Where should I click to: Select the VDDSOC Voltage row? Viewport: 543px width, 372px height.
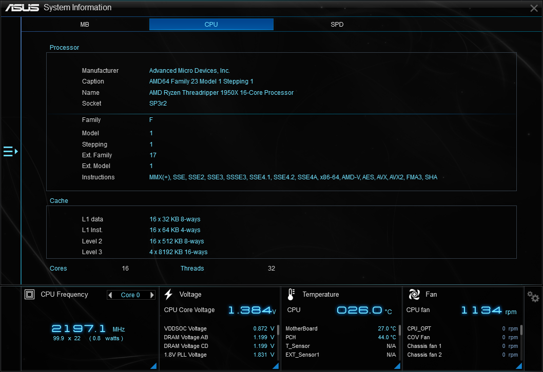(x=219, y=328)
